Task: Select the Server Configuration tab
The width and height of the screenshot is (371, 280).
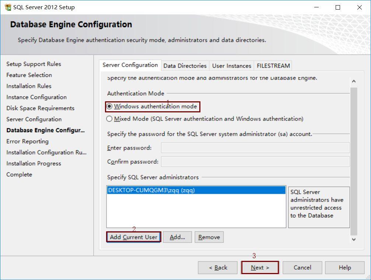Action: tap(130, 65)
